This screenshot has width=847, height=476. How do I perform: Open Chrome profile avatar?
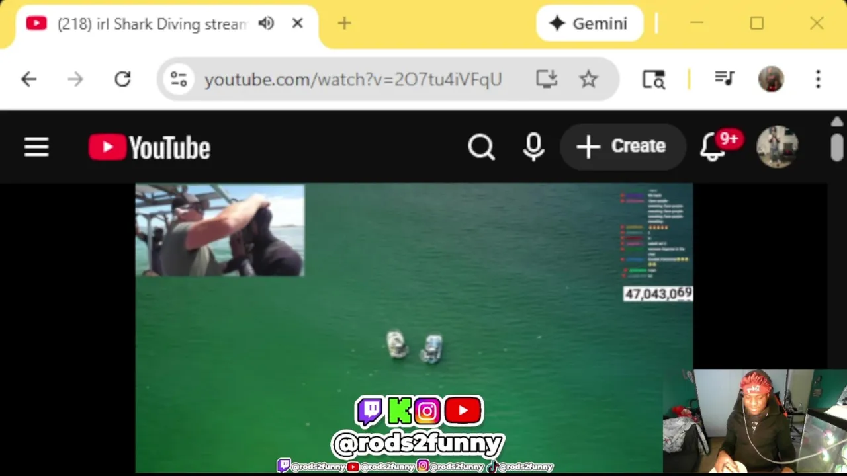(771, 79)
